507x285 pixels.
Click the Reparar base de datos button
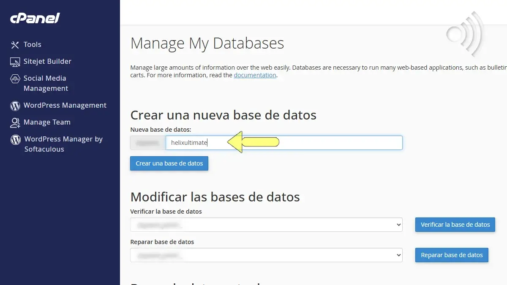click(452, 255)
